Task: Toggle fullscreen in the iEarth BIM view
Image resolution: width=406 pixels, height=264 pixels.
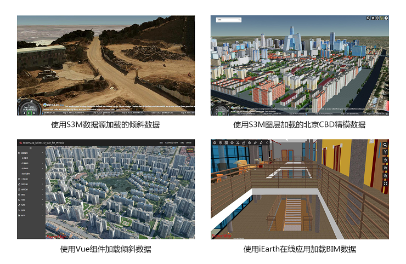Action: (x=385, y=183)
